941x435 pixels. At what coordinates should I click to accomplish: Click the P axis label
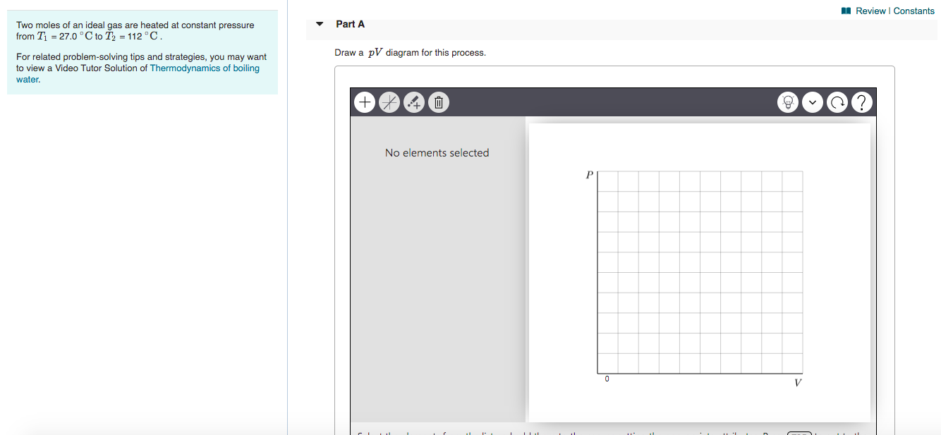coord(589,175)
